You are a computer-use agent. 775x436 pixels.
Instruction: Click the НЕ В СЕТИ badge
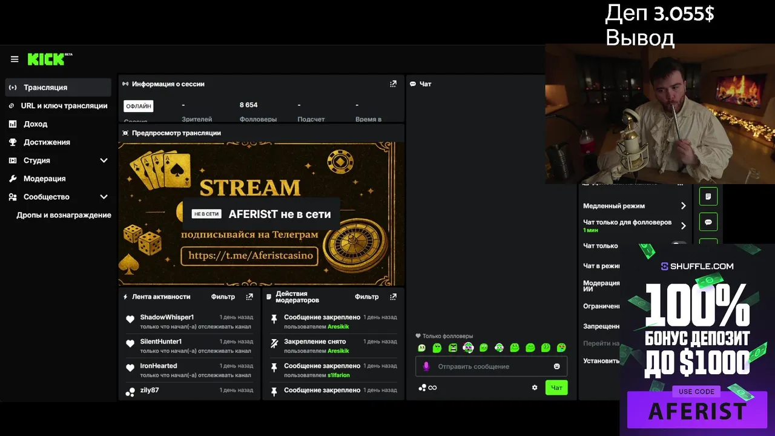click(206, 214)
